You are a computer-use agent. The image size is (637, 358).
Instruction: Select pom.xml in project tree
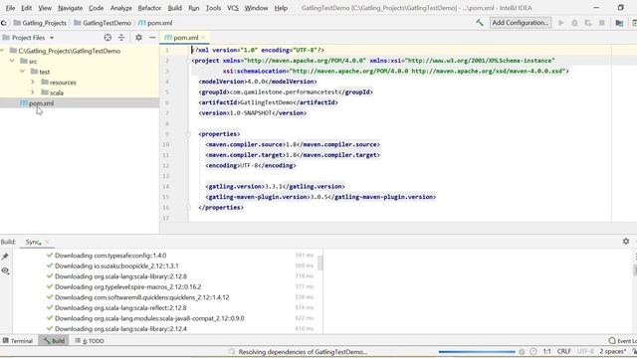coord(80,103)
